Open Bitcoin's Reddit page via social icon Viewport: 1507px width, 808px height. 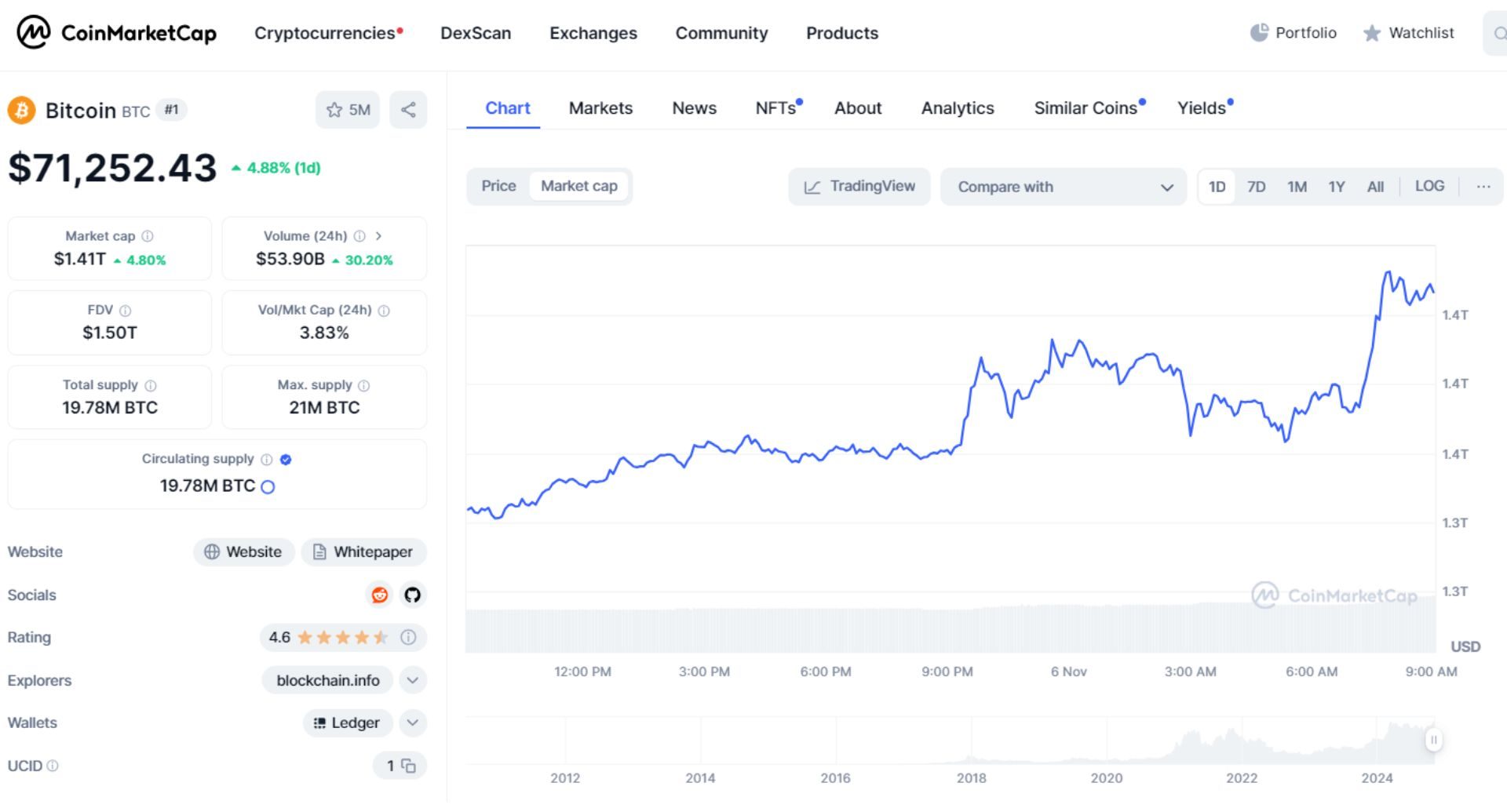pyautogui.click(x=380, y=595)
